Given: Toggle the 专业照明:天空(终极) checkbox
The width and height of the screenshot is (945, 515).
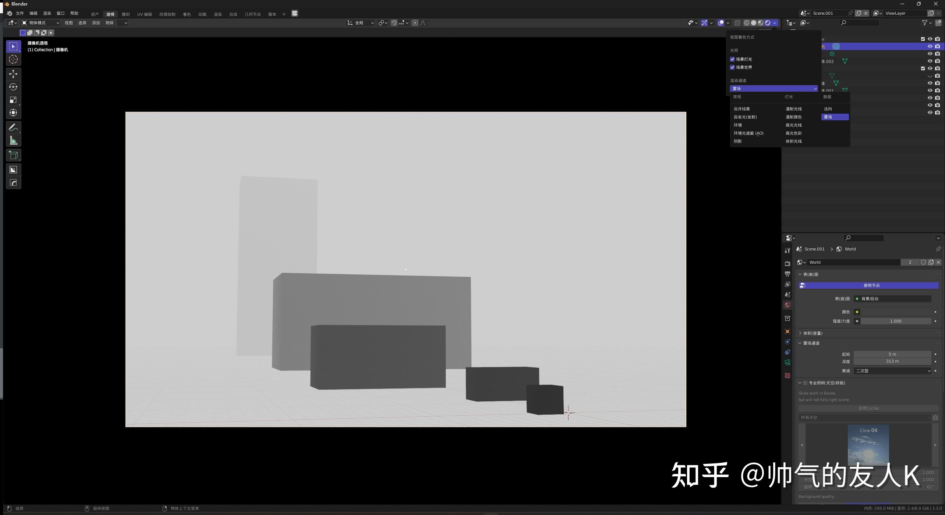Looking at the screenshot, I should click(805, 383).
